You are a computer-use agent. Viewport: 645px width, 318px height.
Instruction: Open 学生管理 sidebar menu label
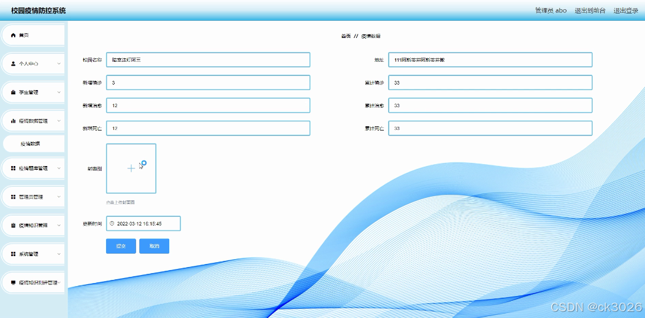tap(29, 93)
